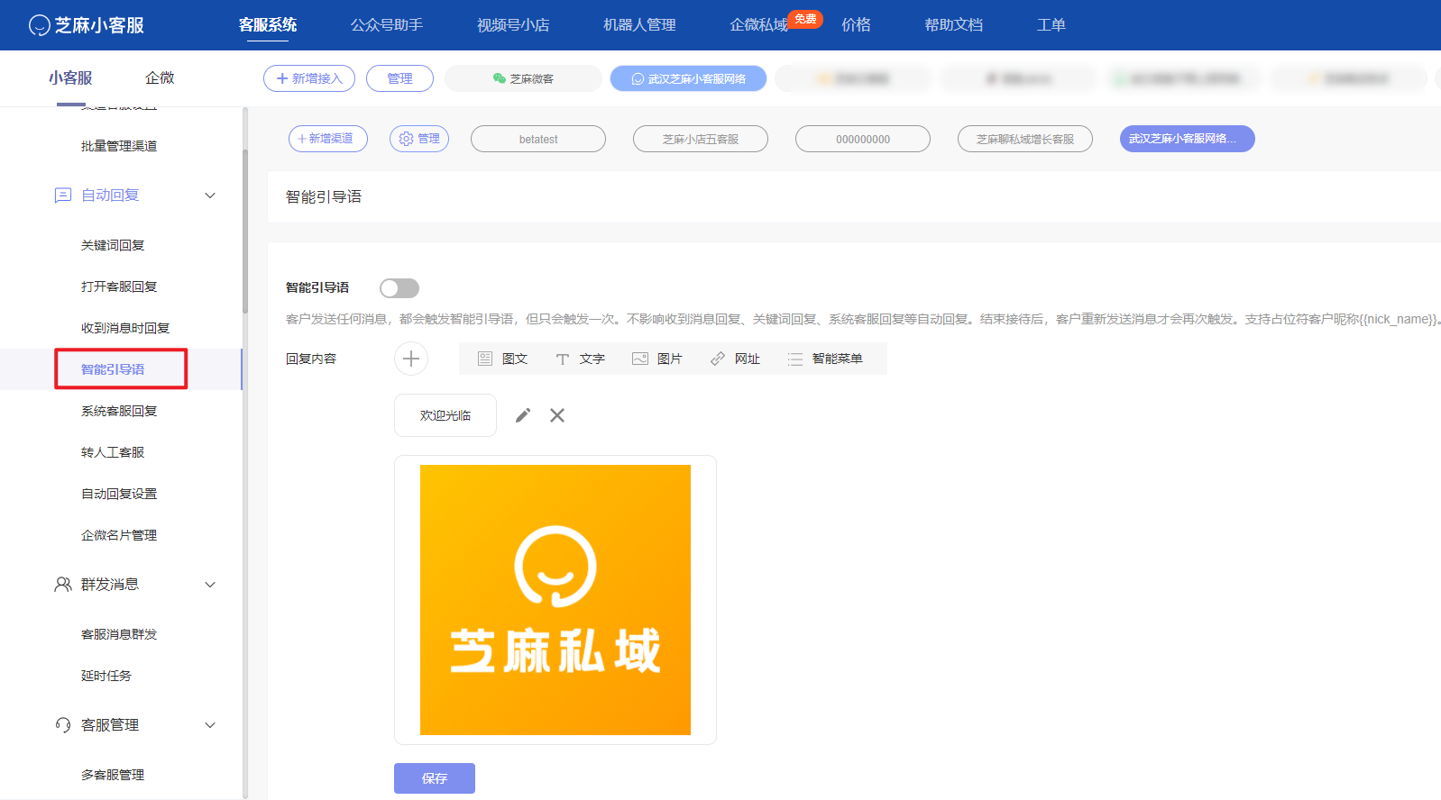The image size is (1441, 800).
Task: Click the 自动回复 chat icon in sidebar
Action: click(63, 195)
